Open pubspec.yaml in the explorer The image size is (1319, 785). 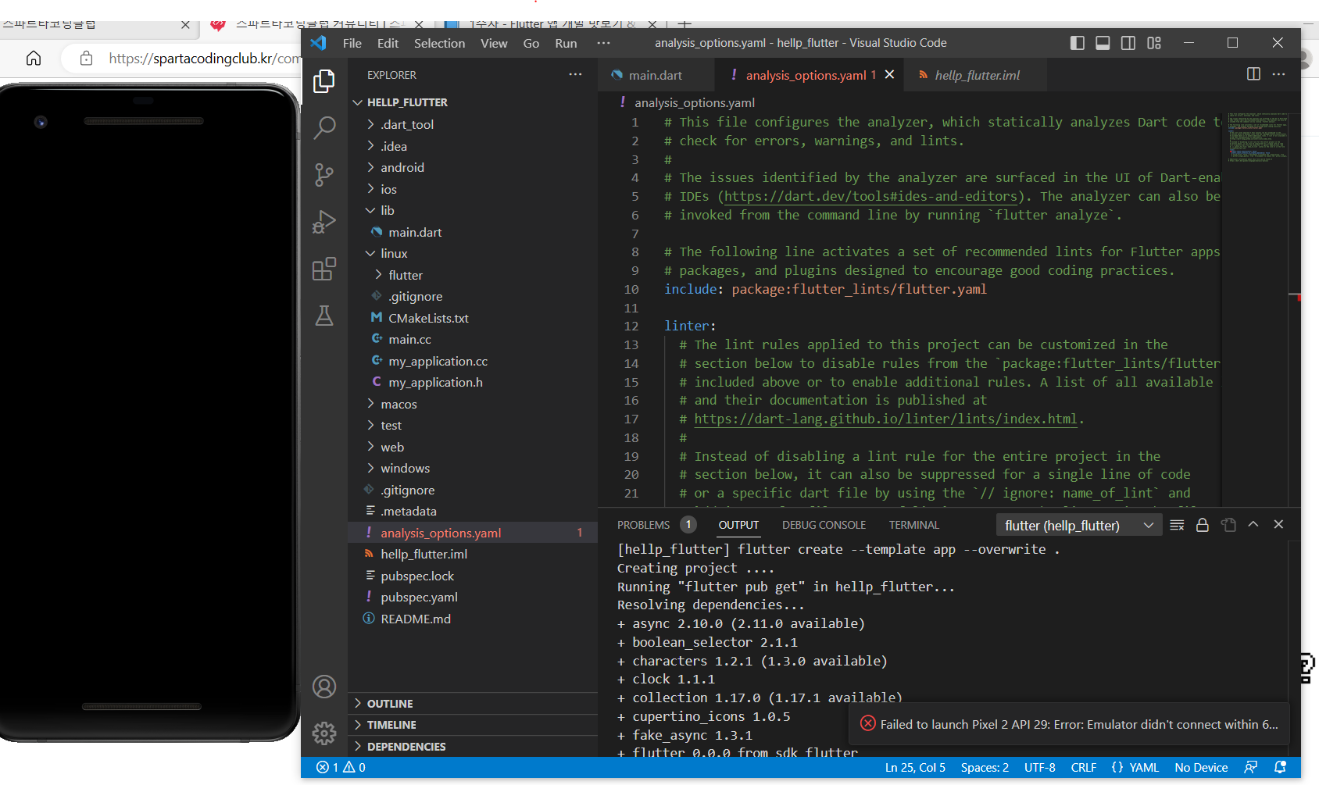point(473,598)
